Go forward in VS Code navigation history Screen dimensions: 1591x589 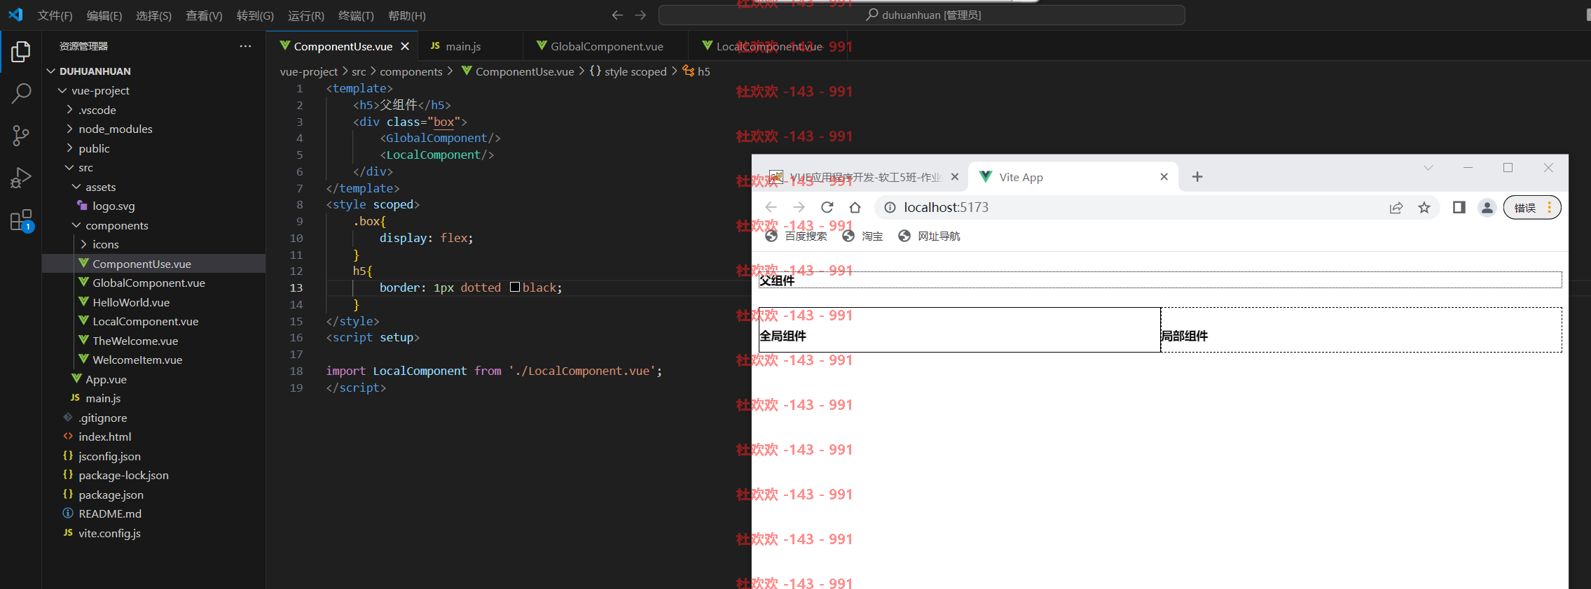tap(640, 15)
